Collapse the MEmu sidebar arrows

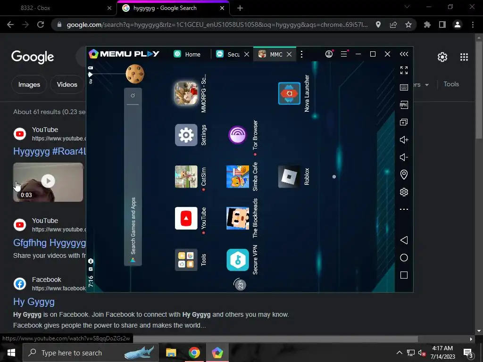404,54
